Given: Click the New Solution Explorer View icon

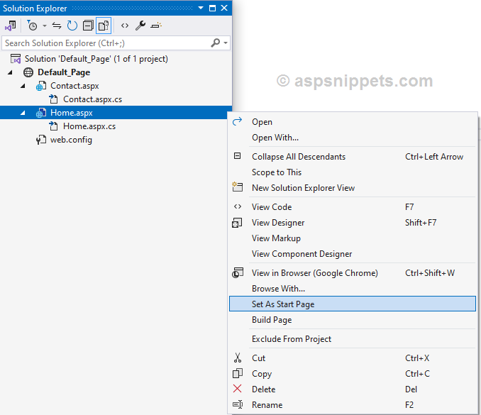Looking at the screenshot, I should point(237,187).
